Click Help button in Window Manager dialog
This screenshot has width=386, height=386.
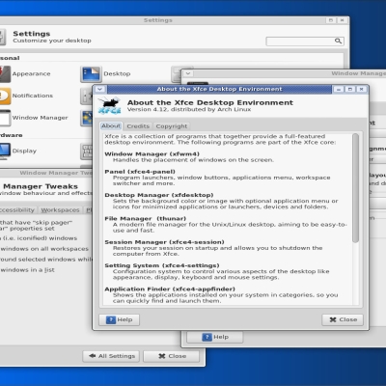[215, 337]
